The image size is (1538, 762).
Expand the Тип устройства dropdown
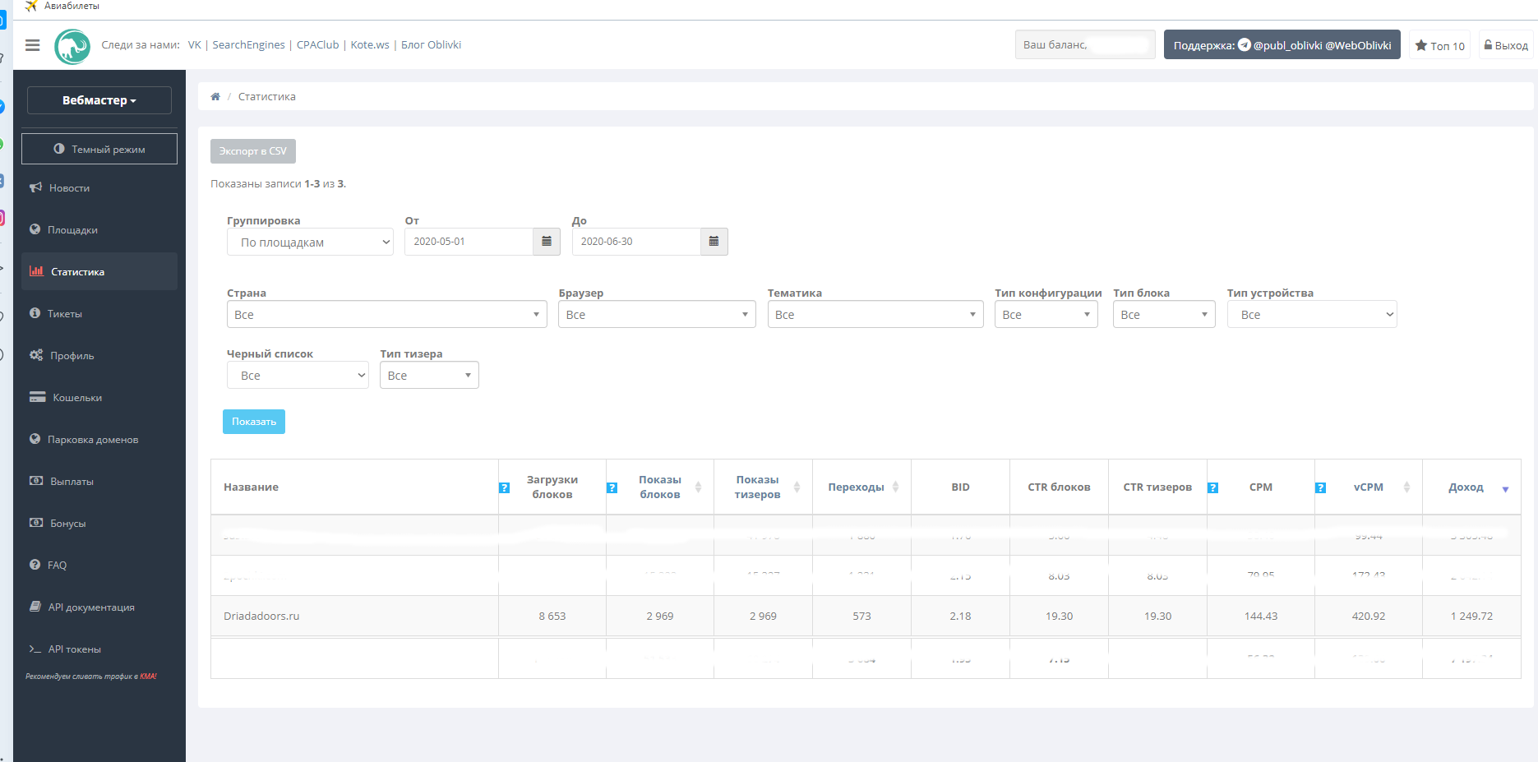point(1311,315)
